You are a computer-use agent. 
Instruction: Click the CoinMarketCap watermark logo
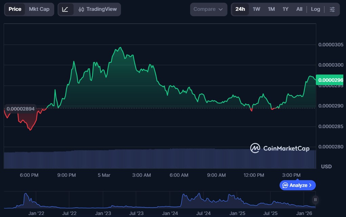[x=280, y=148]
